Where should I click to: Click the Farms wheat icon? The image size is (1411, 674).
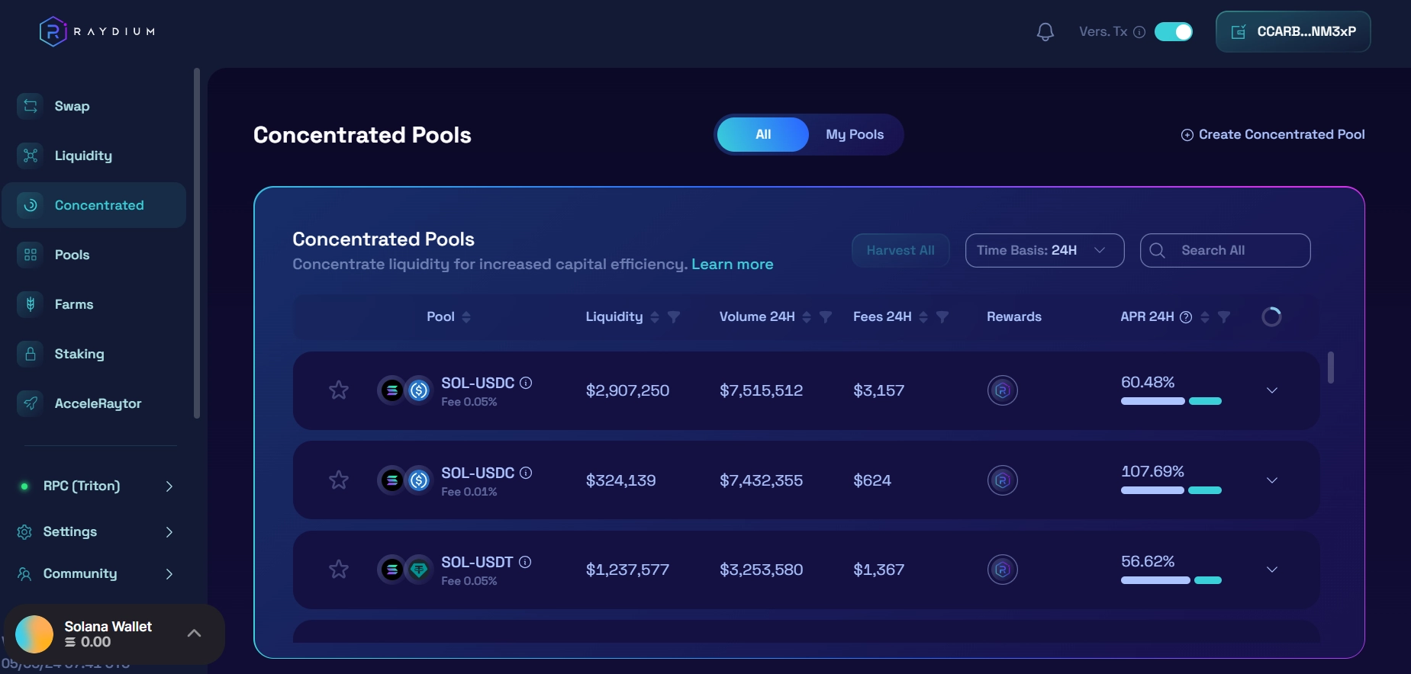(31, 304)
